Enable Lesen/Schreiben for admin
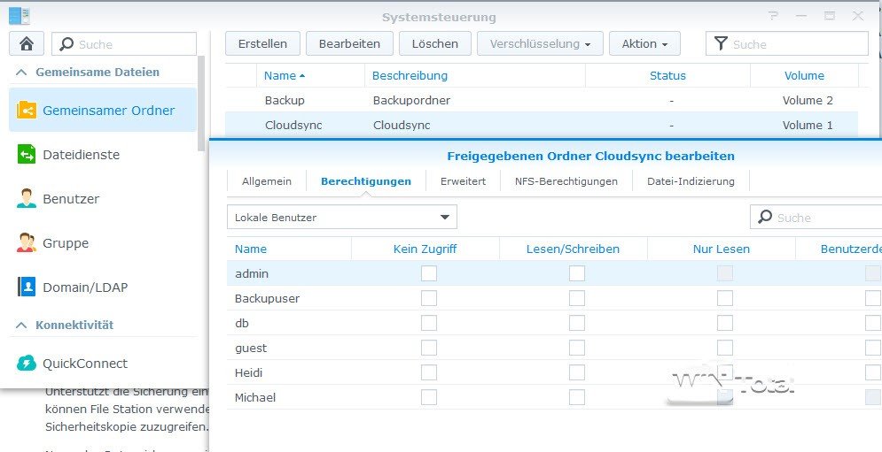 [x=577, y=274]
